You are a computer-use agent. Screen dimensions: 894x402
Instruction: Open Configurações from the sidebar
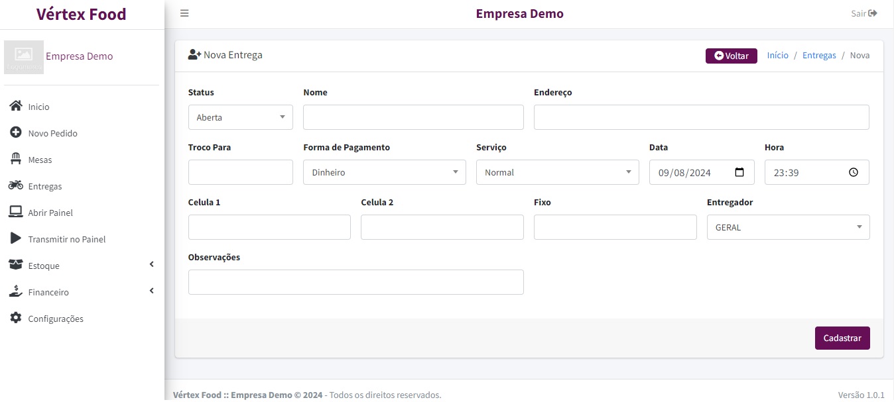pyautogui.click(x=56, y=319)
